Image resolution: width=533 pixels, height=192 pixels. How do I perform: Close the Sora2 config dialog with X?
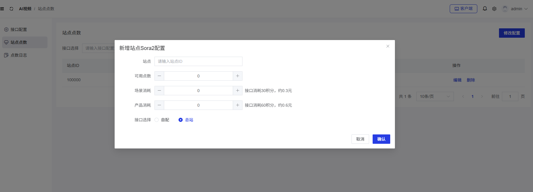click(388, 46)
